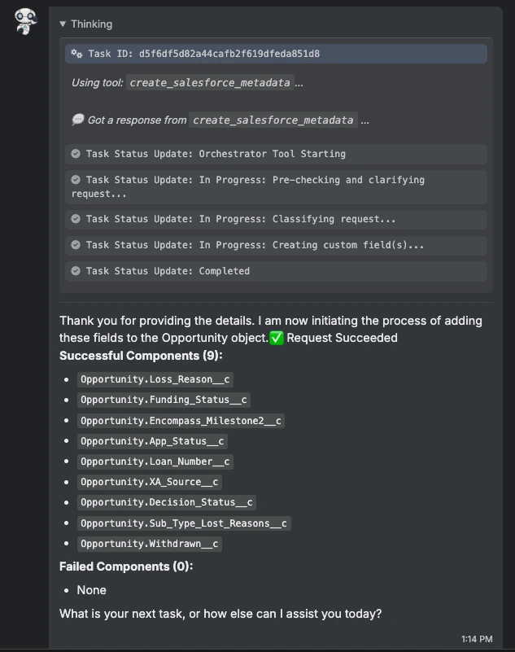
Task: Click the green checkmark before Request Succeeded
Action: pos(277,338)
